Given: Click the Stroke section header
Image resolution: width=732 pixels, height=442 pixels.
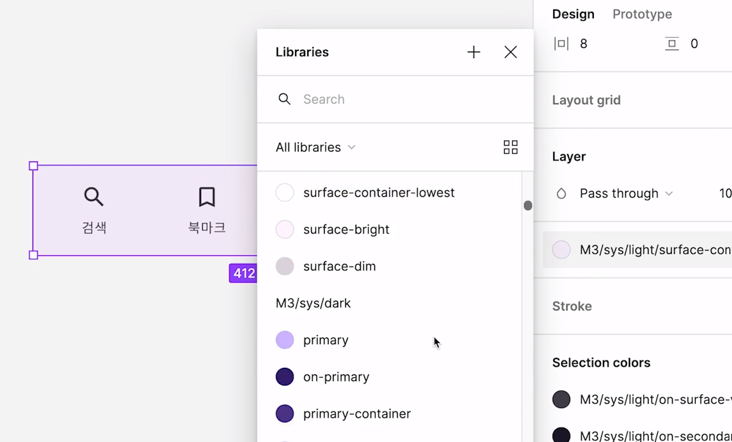Looking at the screenshot, I should point(572,307).
